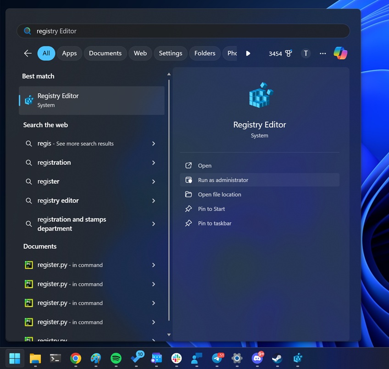Expand first register.py document result chevron
The width and height of the screenshot is (389, 369).
pyautogui.click(x=154, y=265)
